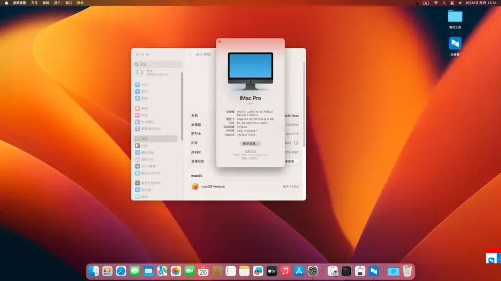
Task: Click the 更多信息 button in About window
Action: point(250,144)
